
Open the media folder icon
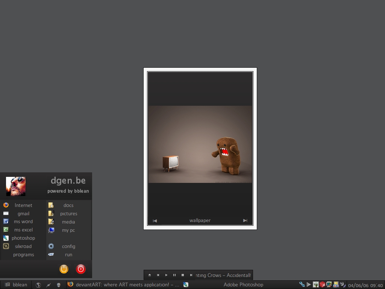pos(51,222)
